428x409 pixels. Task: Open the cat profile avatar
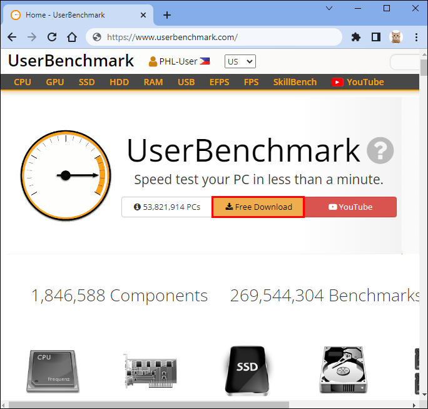(x=396, y=37)
